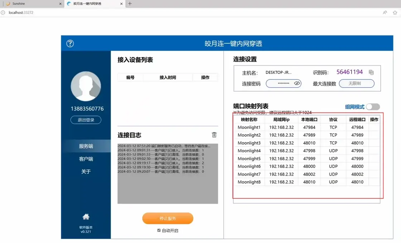
Task: Open the 关于 sidebar menu item
Action: point(86,172)
